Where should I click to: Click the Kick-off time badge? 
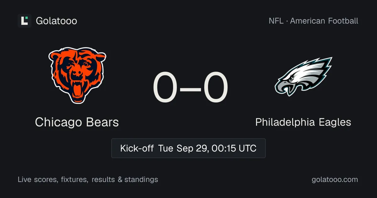pyautogui.click(x=188, y=148)
